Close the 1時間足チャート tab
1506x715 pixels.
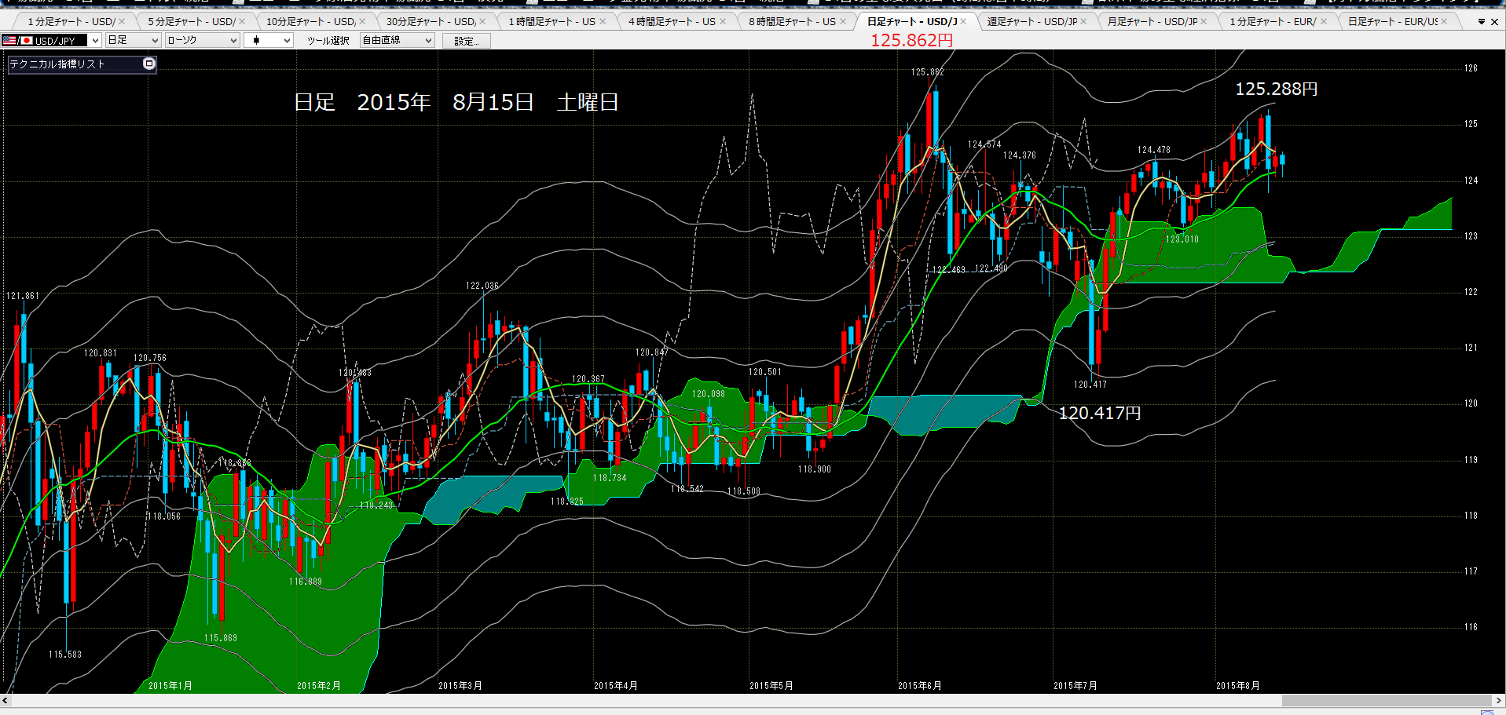click(x=603, y=21)
